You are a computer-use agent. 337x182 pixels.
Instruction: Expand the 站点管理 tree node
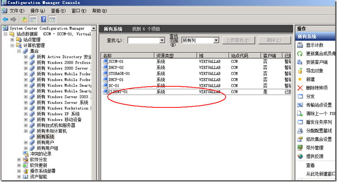12,40
